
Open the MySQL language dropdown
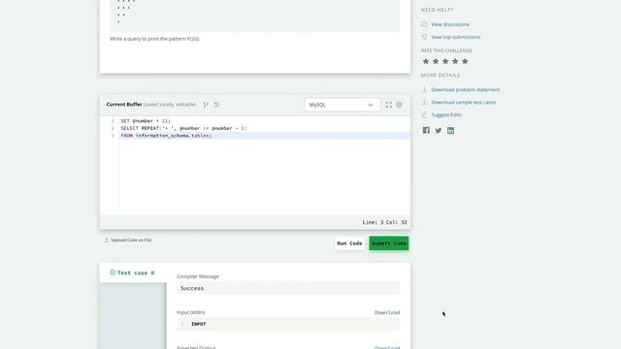pyautogui.click(x=343, y=105)
